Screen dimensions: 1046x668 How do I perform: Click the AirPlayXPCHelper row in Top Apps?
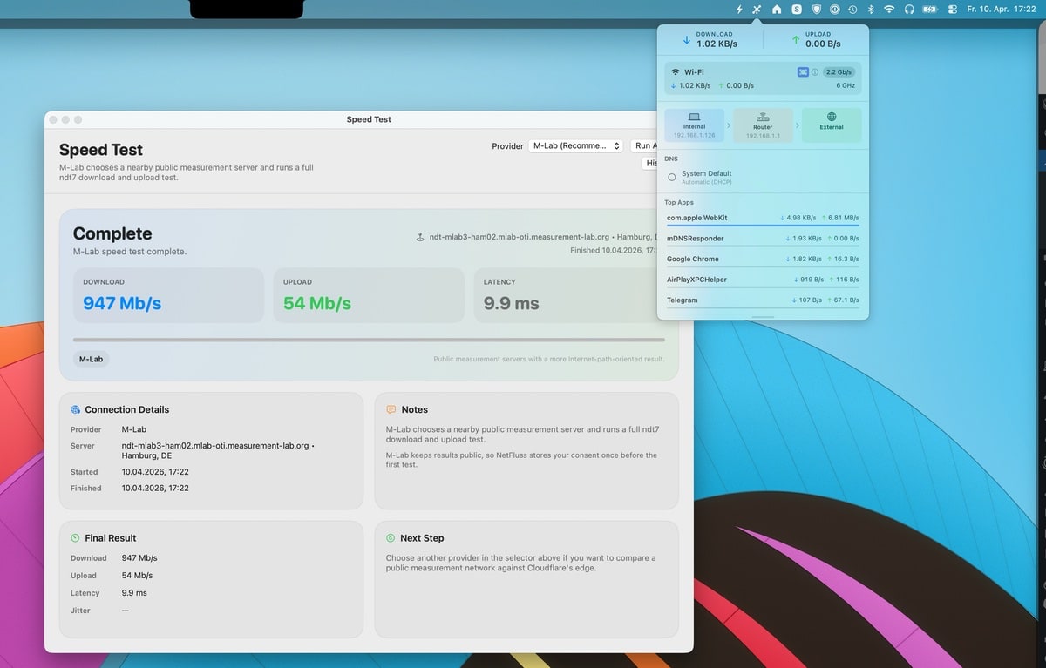click(x=763, y=280)
